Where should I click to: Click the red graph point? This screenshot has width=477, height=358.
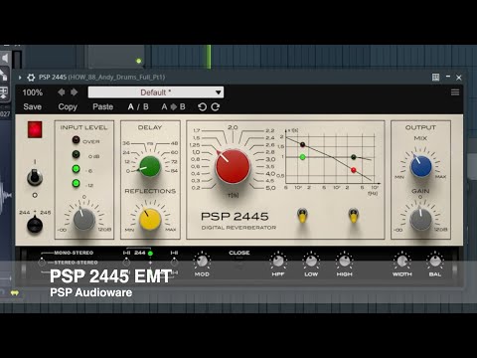[x=354, y=170]
